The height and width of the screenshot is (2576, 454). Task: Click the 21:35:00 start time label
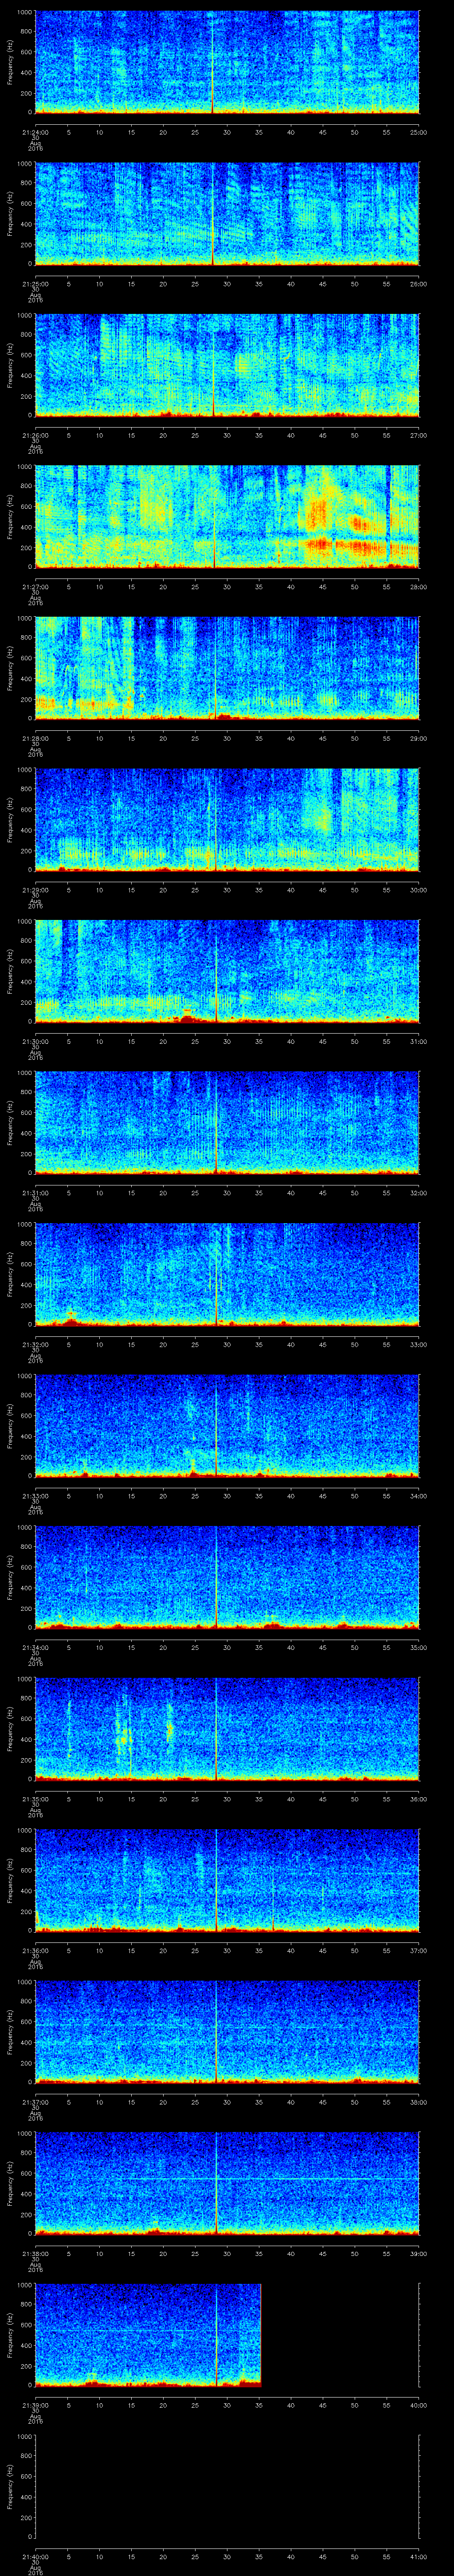(35, 1799)
